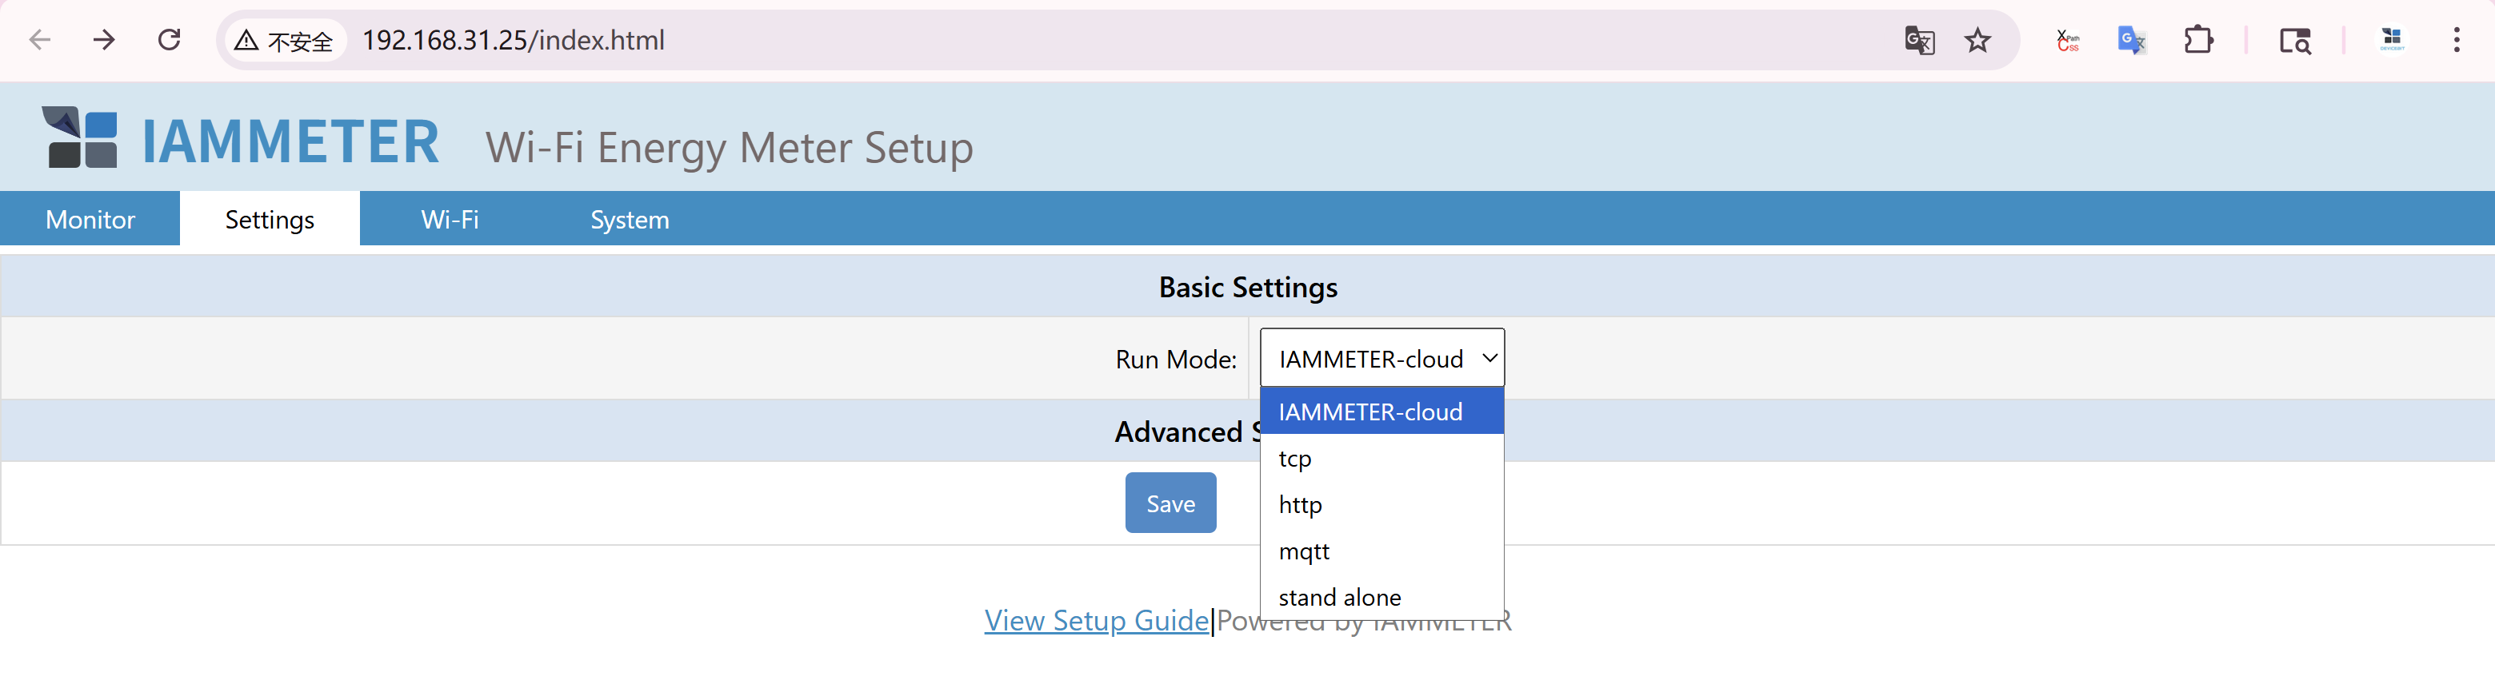Open the extensions puzzle menu
The height and width of the screenshot is (696, 2495).
point(2197,41)
